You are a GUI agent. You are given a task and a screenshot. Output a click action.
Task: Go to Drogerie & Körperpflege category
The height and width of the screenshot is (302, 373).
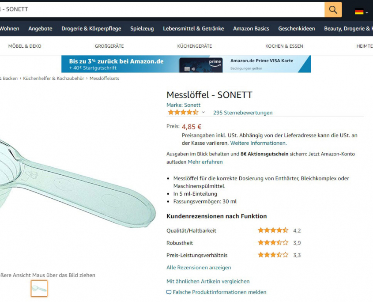tap(91, 29)
